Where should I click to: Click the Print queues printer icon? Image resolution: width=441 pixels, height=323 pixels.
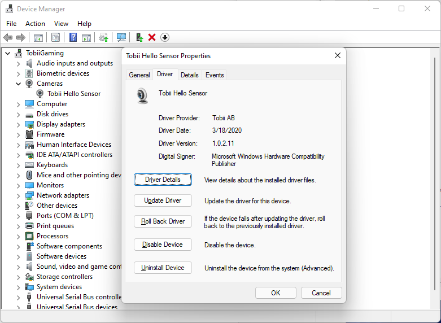29,226
